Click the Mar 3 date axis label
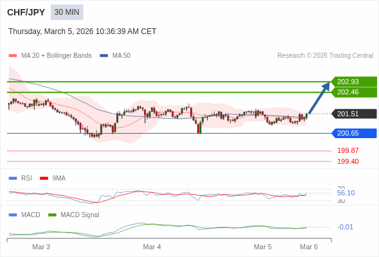The image size is (379, 257). [x=41, y=247]
